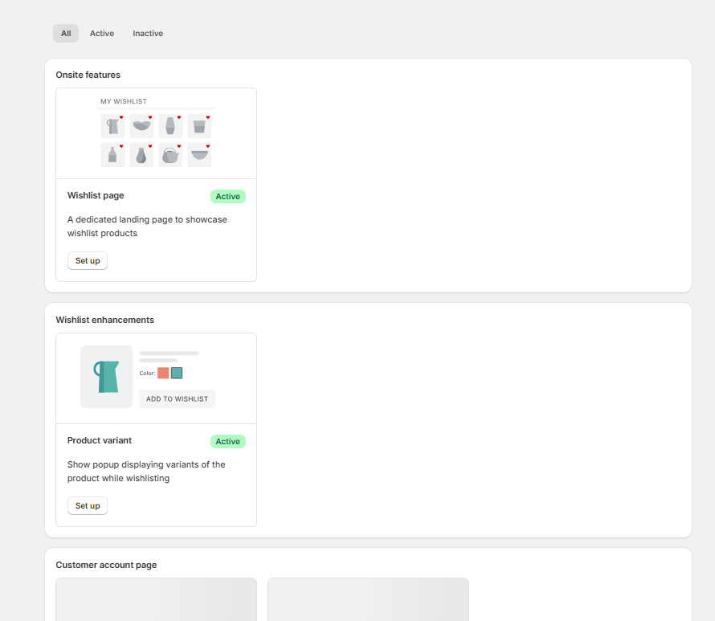Click the Product variant title
The image size is (715, 621).
(x=100, y=440)
